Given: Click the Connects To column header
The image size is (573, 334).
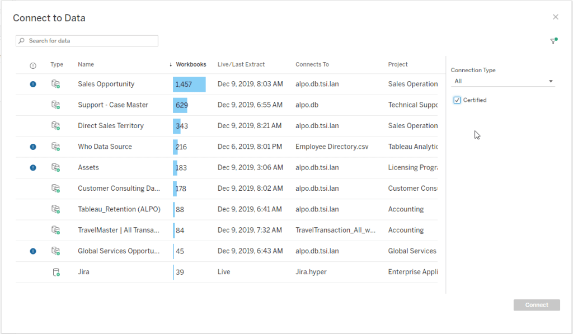Looking at the screenshot, I should pyautogui.click(x=312, y=65).
